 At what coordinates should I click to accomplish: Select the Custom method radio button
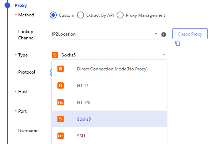pyautogui.click(x=53, y=15)
